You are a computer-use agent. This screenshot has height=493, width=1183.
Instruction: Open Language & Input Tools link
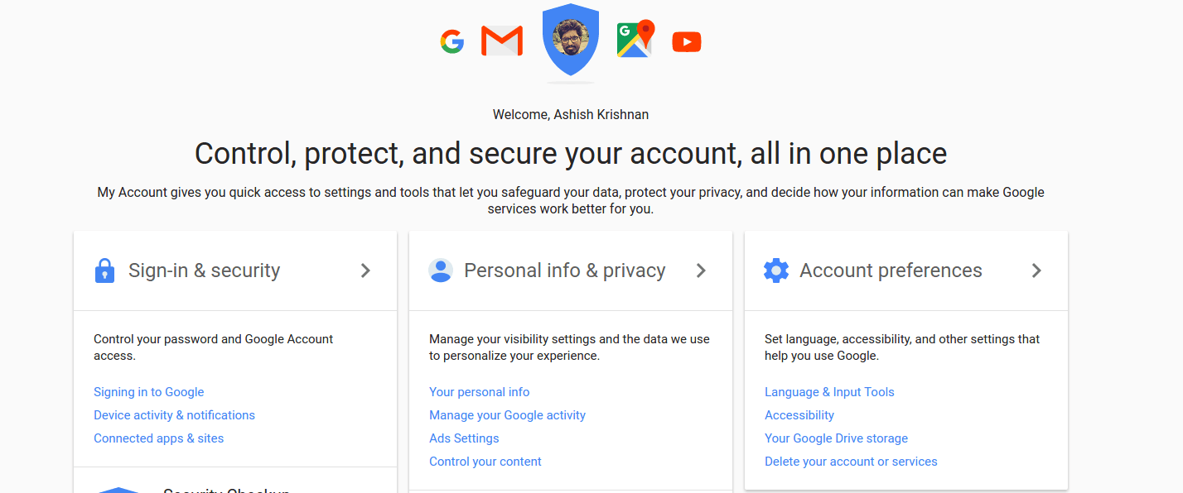(829, 392)
